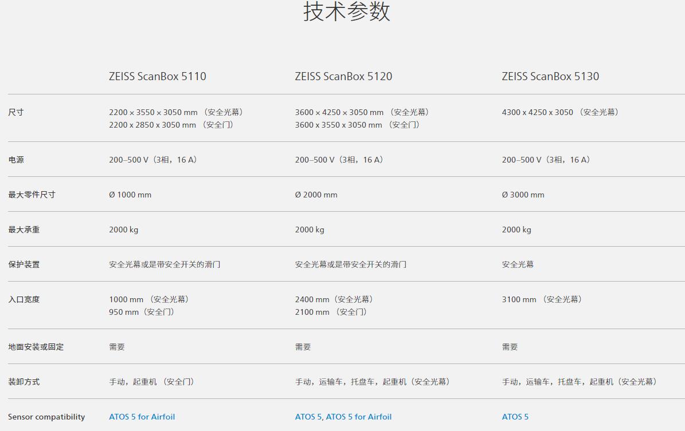The image size is (685, 431).
Task: Click the 入口宽度 row label
Action: (x=24, y=299)
